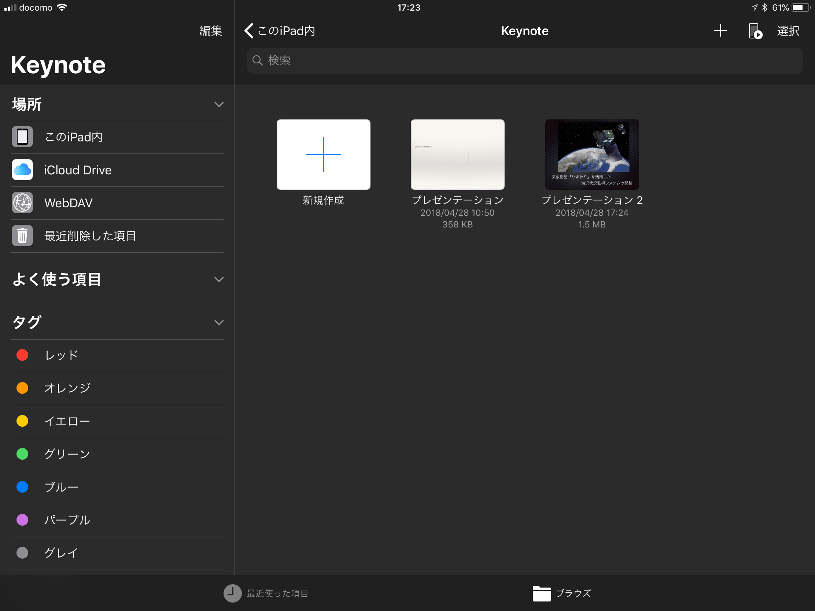The width and height of the screenshot is (815, 611).
Task: Tap the 新規作成 label
Action: click(323, 200)
